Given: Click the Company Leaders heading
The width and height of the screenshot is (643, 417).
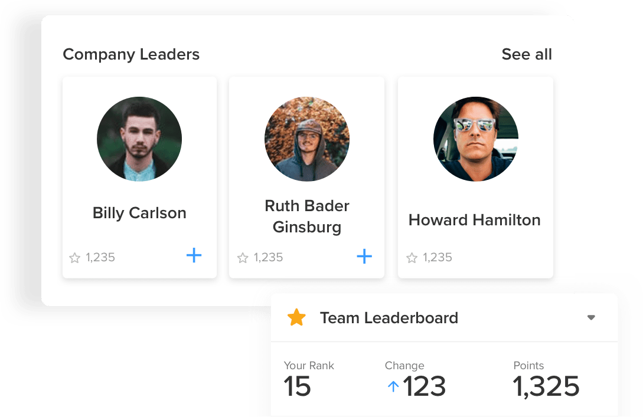Looking at the screenshot, I should (131, 54).
